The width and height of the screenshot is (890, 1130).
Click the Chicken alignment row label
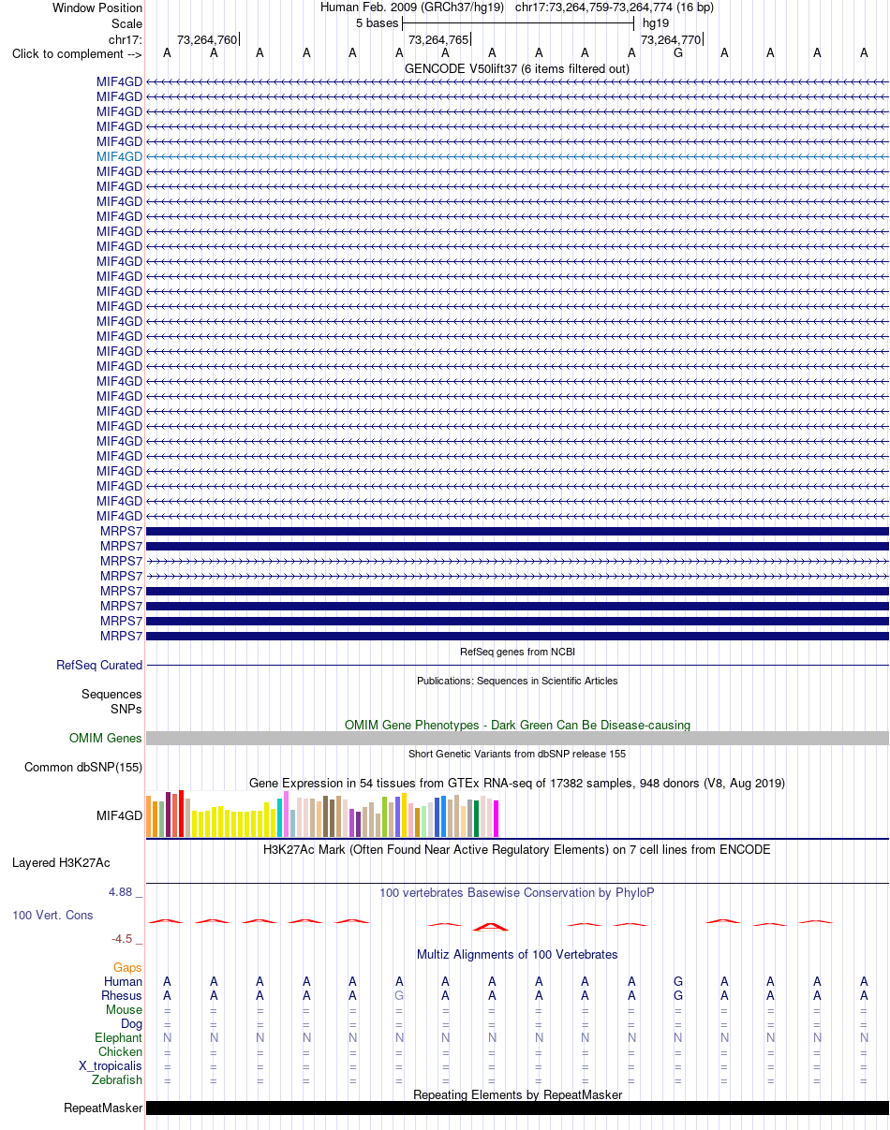coord(121,1051)
